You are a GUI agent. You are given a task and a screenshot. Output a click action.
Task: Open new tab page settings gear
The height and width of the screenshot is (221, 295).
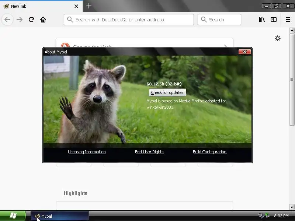coord(278,38)
